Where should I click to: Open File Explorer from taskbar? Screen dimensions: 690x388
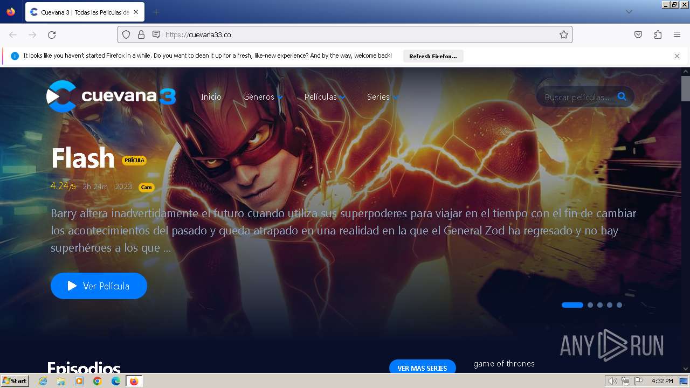(61, 381)
